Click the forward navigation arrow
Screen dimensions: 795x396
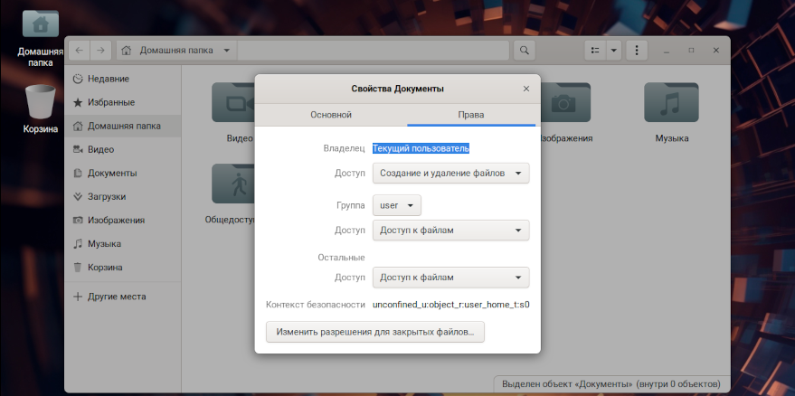point(101,50)
